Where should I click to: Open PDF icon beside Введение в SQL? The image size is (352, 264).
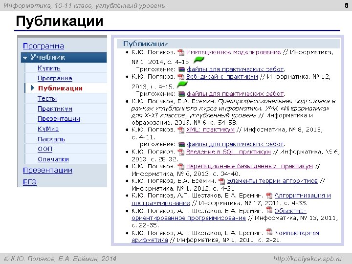181,152
